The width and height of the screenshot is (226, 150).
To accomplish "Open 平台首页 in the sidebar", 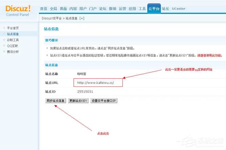I will pyautogui.click(x=13, y=28).
